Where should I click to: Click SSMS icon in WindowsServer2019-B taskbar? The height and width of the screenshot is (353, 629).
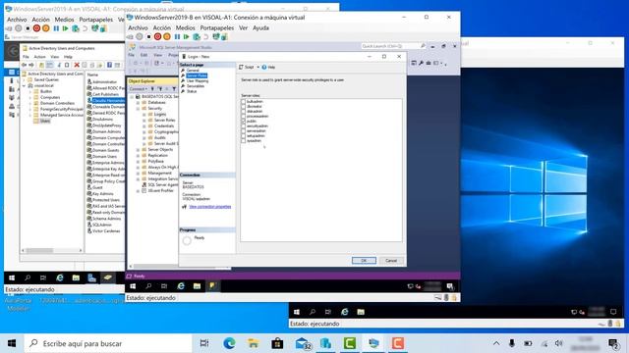coord(212,285)
